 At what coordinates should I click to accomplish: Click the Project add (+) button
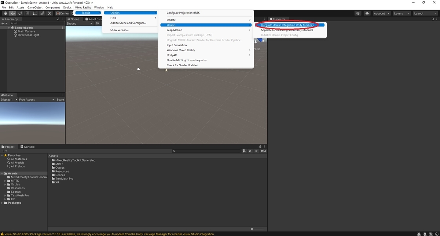click(x=4, y=151)
